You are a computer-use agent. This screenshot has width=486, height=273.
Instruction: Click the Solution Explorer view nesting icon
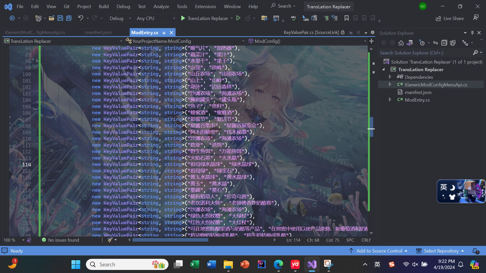click(x=465, y=43)
